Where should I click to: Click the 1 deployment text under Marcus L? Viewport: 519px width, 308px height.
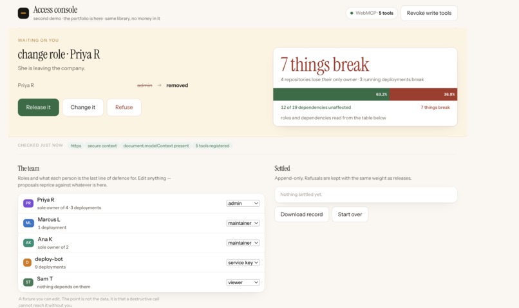click(x=52, y=227)
